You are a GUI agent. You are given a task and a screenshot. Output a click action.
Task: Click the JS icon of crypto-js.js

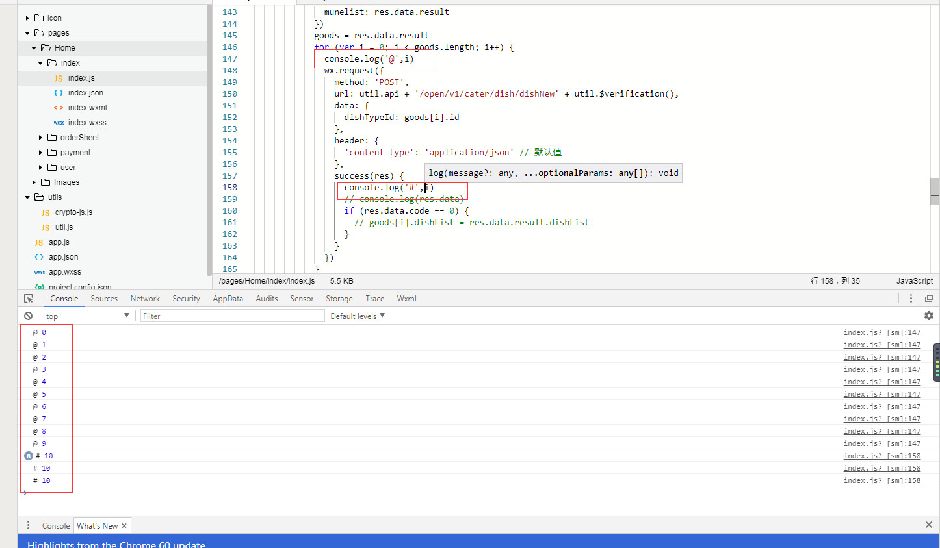tap(46, 212)
